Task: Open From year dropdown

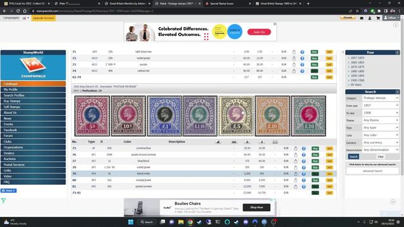Action: tap(381, 105)
